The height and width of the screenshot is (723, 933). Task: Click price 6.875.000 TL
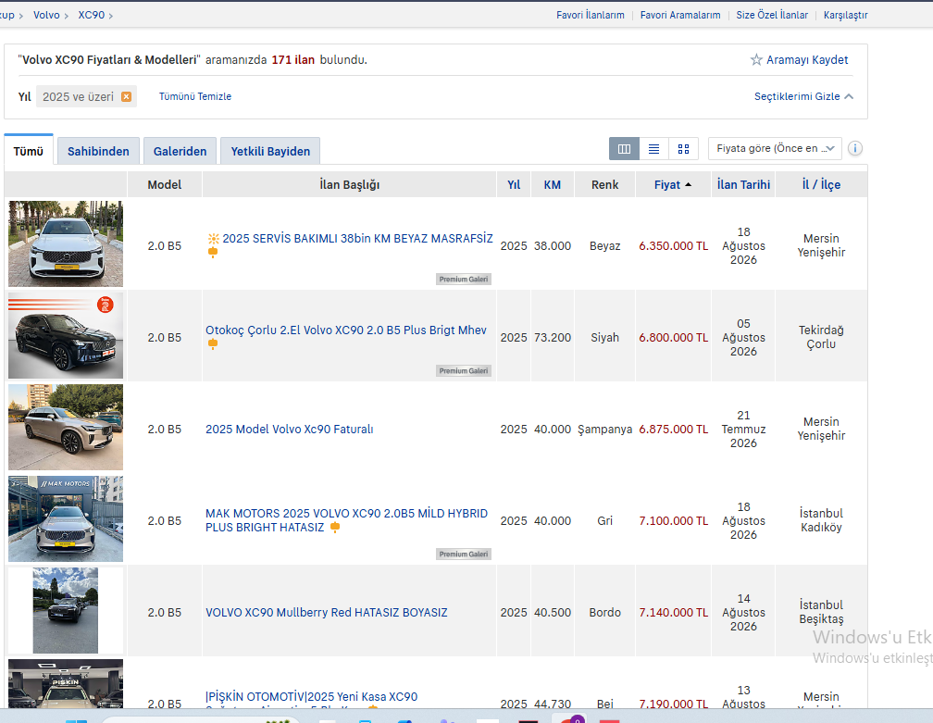pos(673,429)
